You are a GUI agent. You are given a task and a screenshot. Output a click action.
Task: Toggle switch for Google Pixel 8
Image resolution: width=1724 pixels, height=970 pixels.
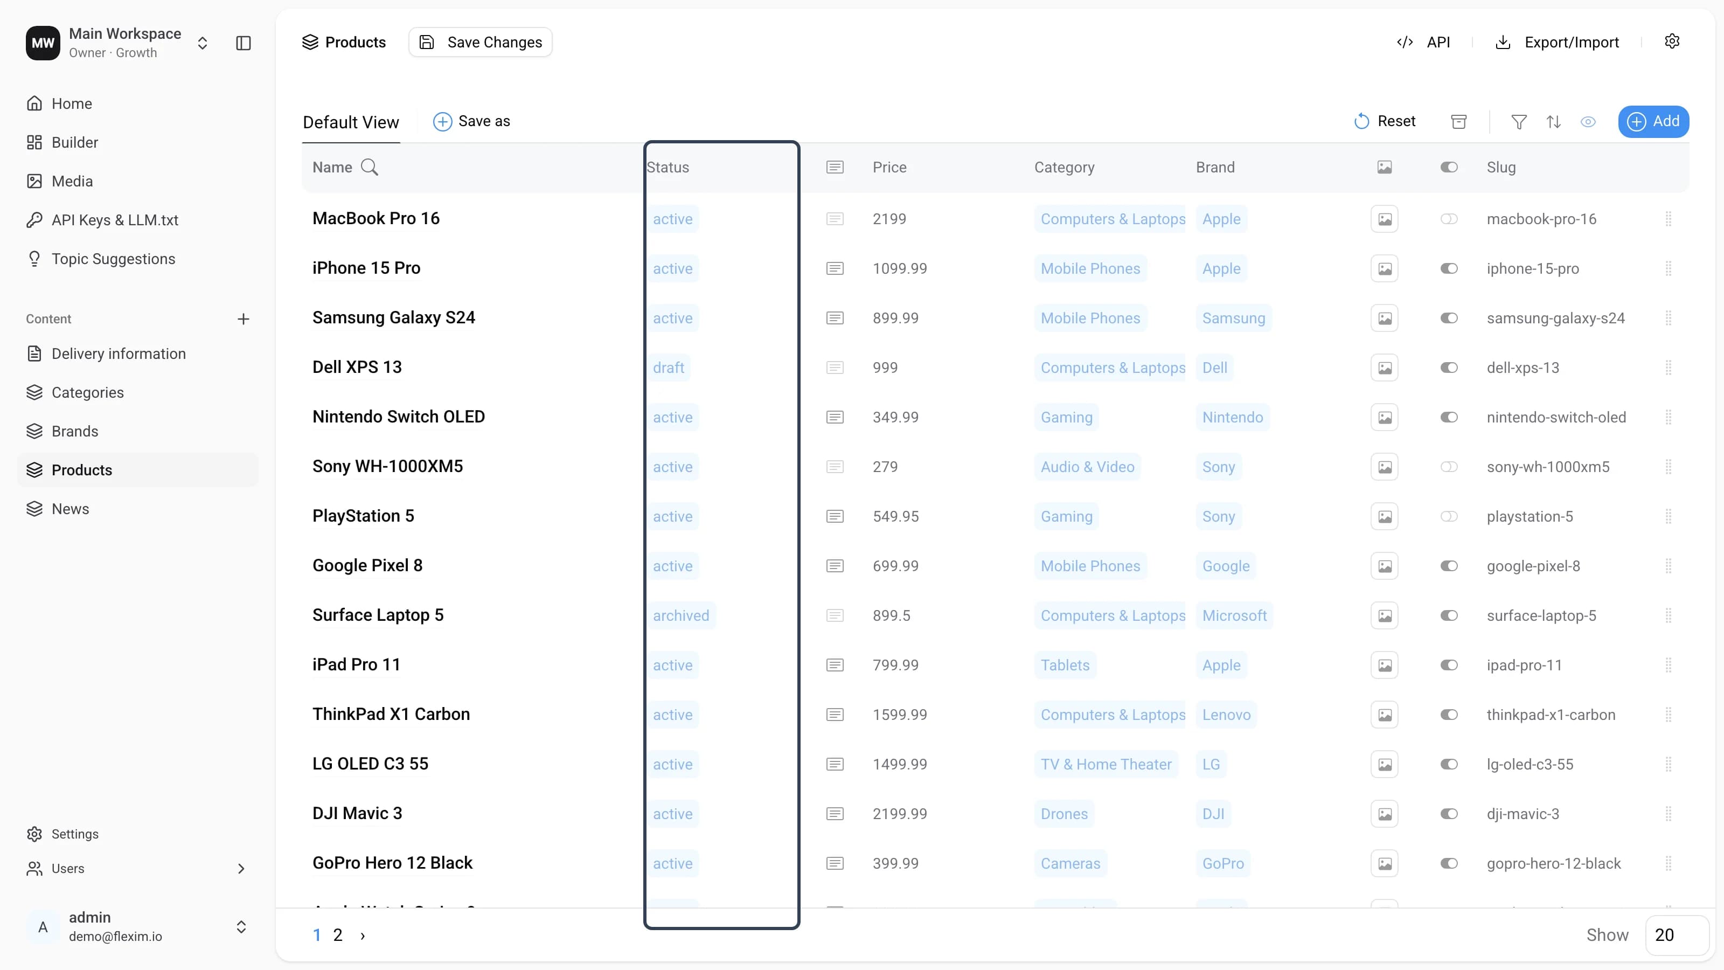coord(1448,566)
